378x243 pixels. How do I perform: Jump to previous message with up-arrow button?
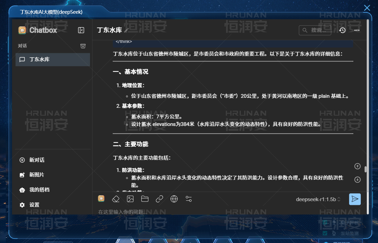[357, 166]
